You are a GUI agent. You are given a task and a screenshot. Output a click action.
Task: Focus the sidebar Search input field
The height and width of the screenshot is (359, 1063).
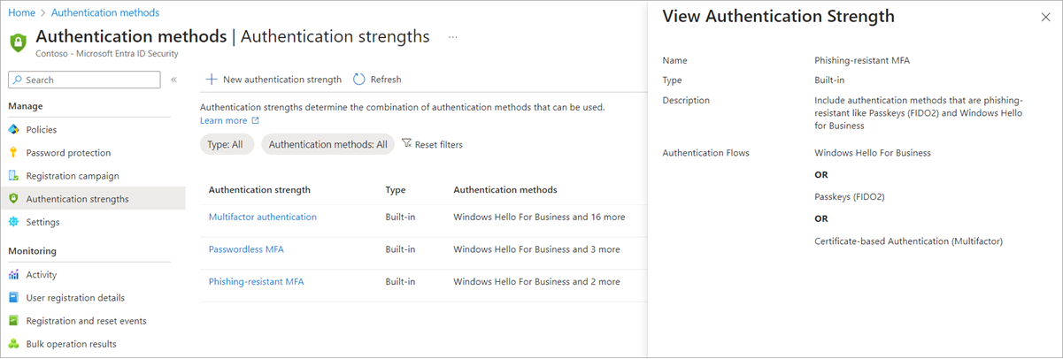coord(84,80)
